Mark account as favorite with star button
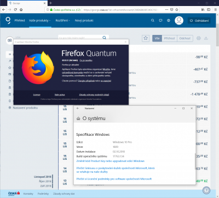This screenshot has width=219, height=198. click(146, 38)
